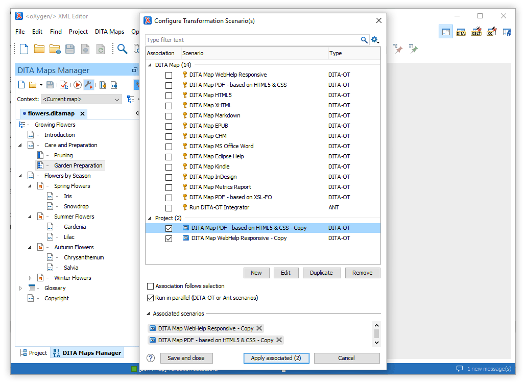Viewport: 526px width, 383px height.
Task: Click the scroll down arrow in associated scenarios list
Action: (x=376, y=343)
